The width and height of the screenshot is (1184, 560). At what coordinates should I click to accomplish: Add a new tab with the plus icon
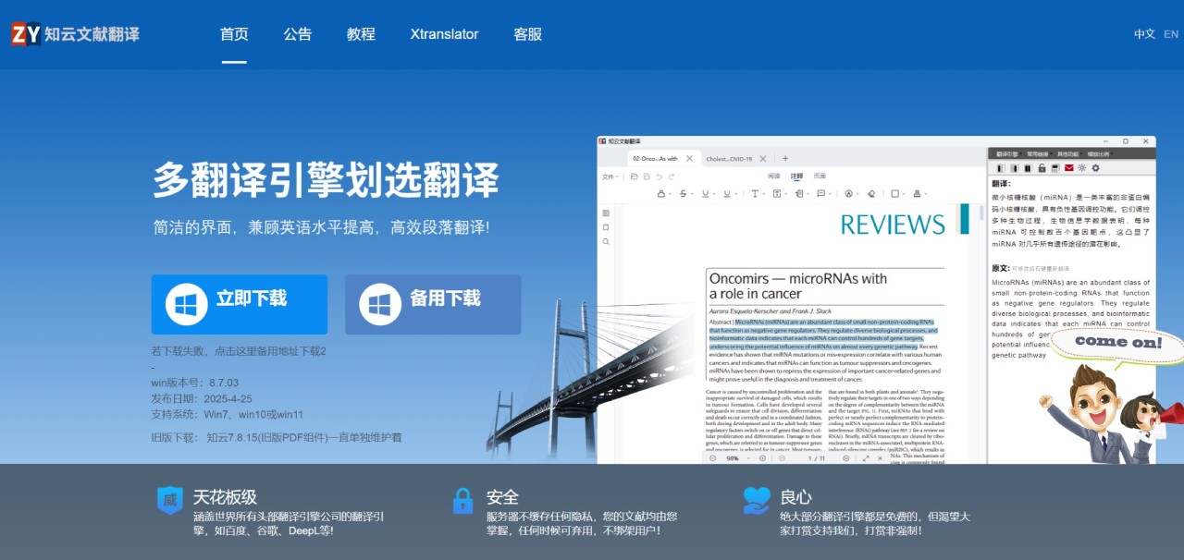[x=785, y=158]
